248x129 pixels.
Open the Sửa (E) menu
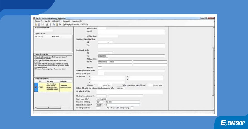(47, 21)
